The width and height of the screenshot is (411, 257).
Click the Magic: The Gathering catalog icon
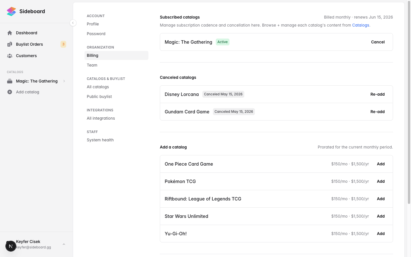(x=10, y=81)
